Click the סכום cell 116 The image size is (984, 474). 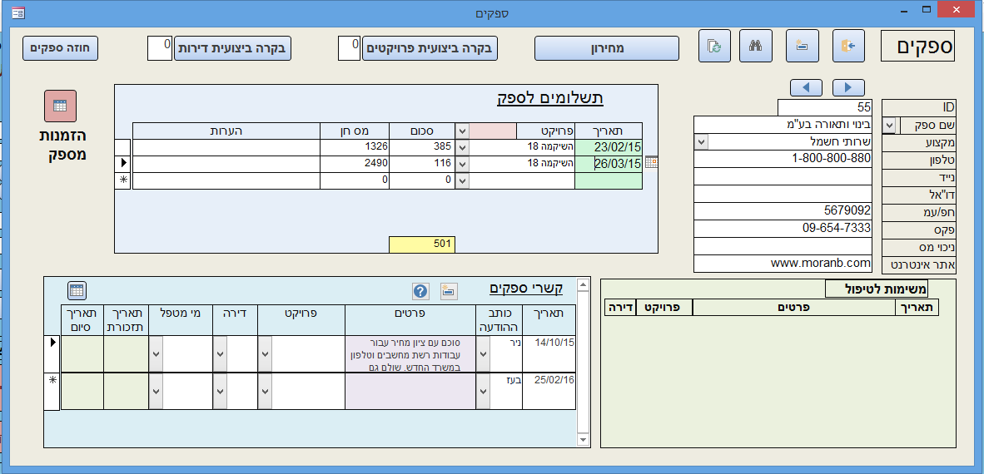point(422,164)
